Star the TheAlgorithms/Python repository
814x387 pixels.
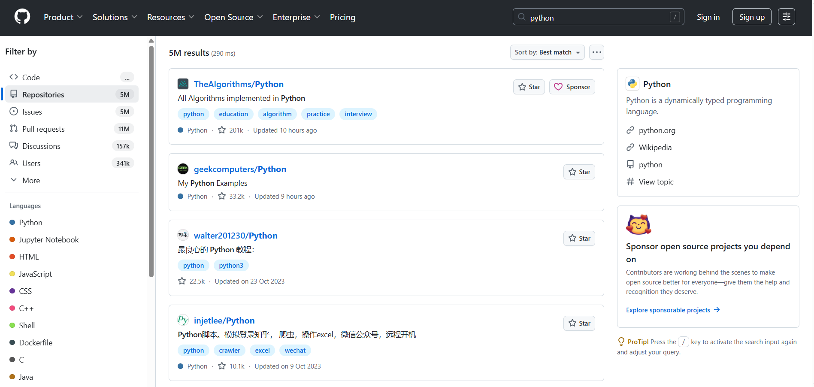(x=529, y=87)
